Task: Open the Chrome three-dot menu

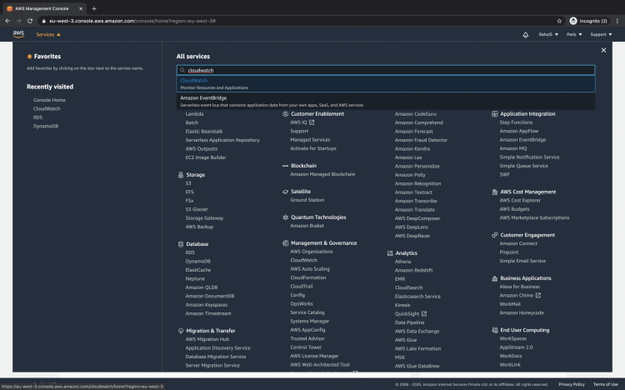Action: click(x=617, y=21)
